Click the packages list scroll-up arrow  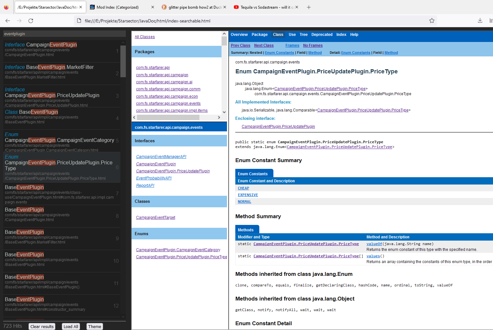224,34
